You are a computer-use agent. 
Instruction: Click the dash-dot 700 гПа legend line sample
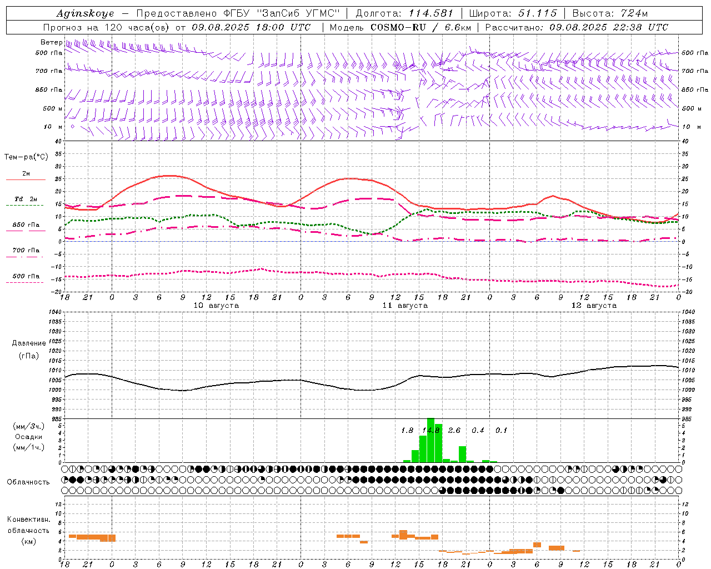[x=24, y=257]
